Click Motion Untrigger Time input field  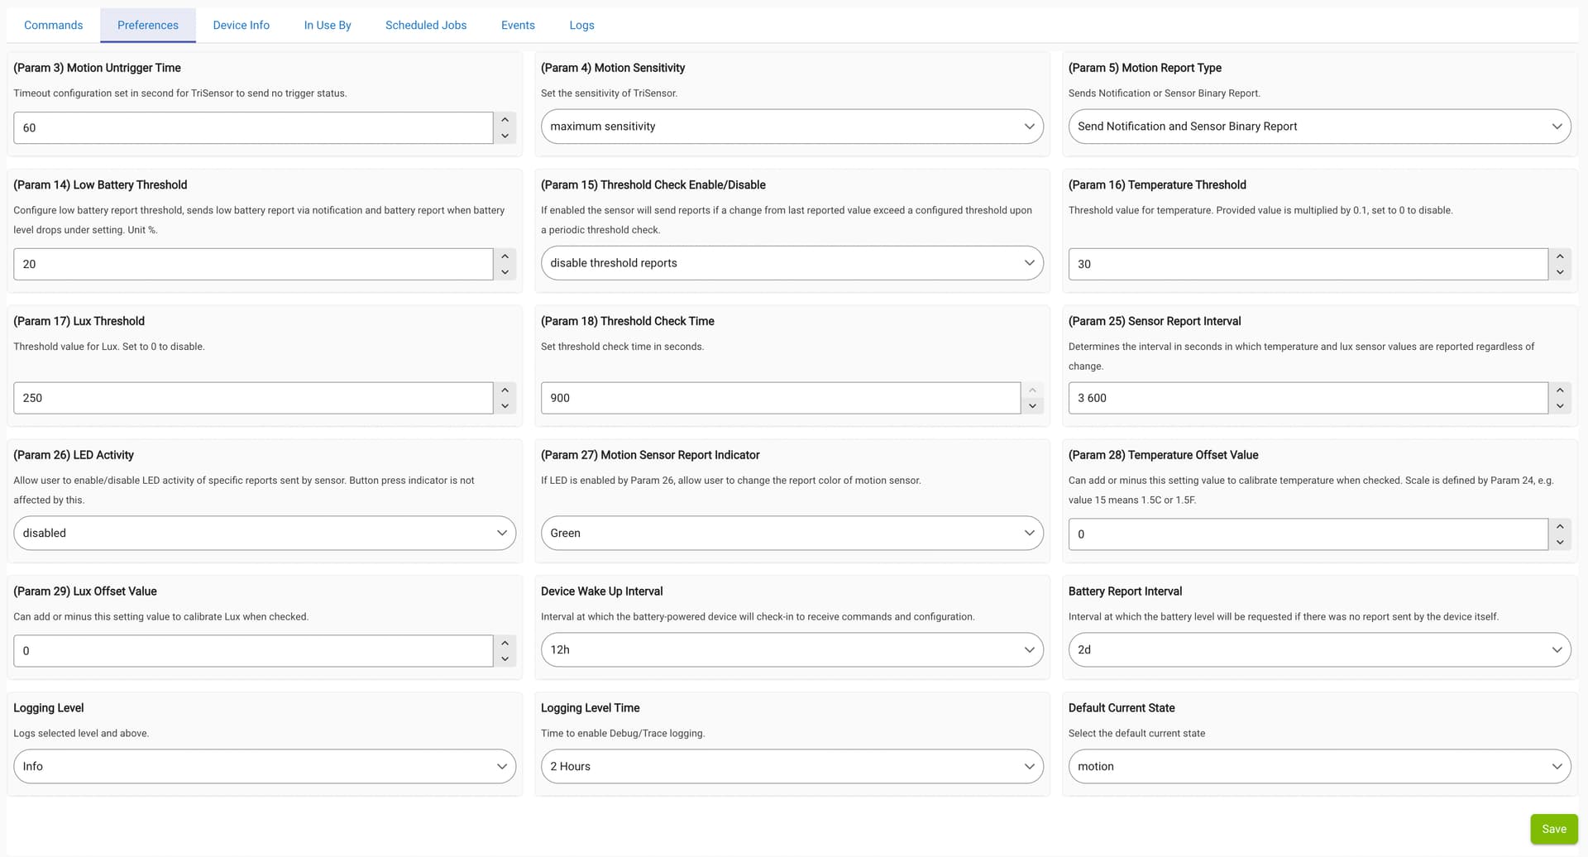click(x=253, y=128)
